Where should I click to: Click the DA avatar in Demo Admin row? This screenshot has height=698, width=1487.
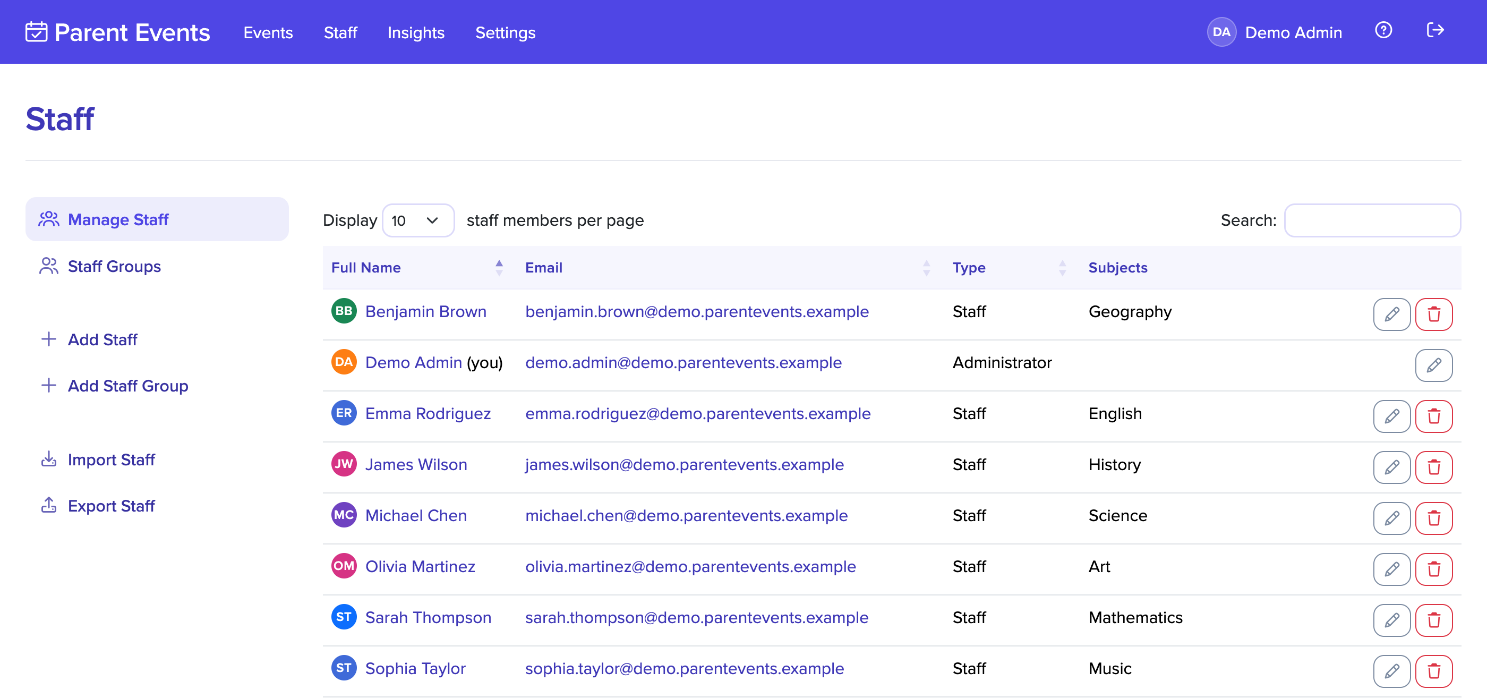tap(344, 362)
